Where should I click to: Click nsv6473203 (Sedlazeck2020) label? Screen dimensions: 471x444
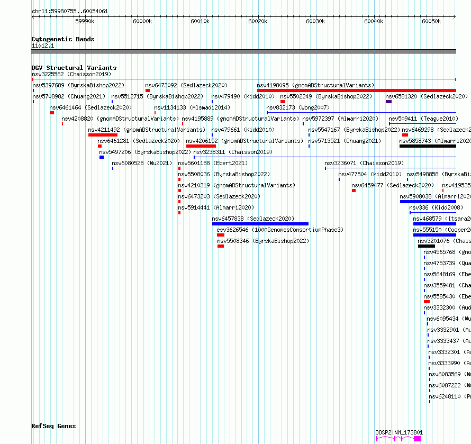point(219,196)
